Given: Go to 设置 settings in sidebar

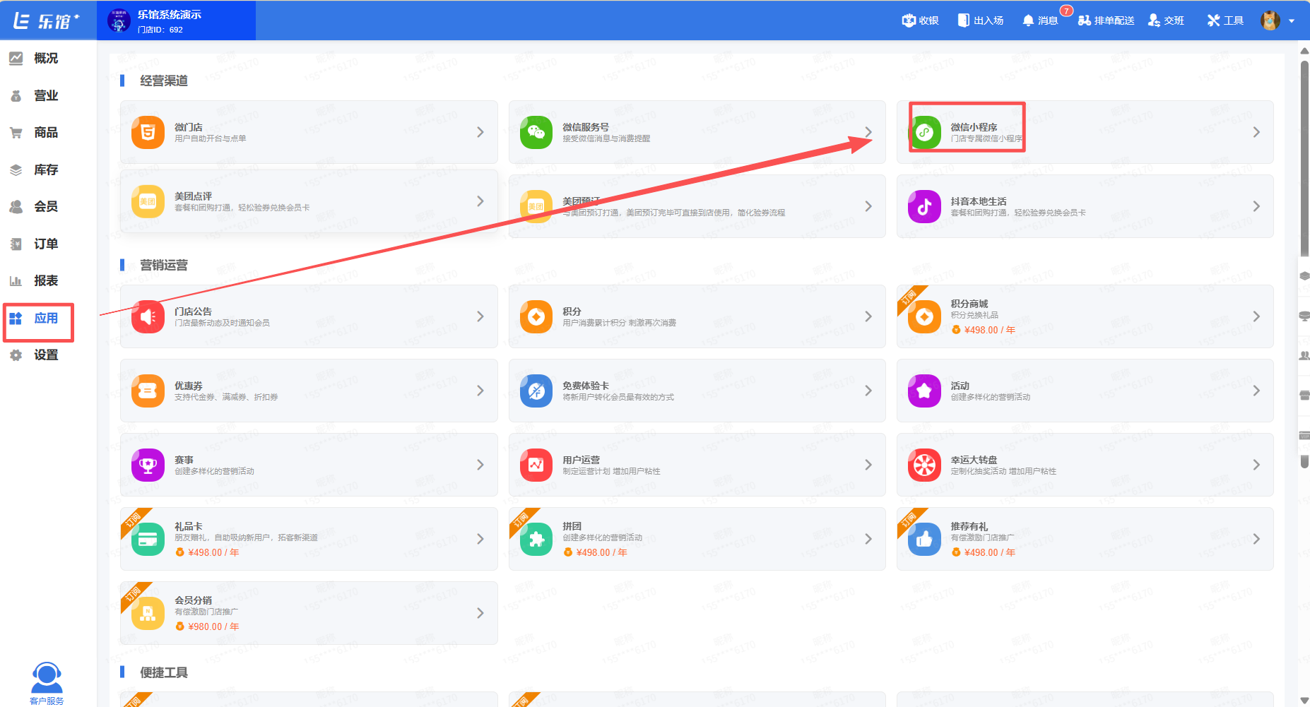Looking at the screenshot, I should 34,355.
